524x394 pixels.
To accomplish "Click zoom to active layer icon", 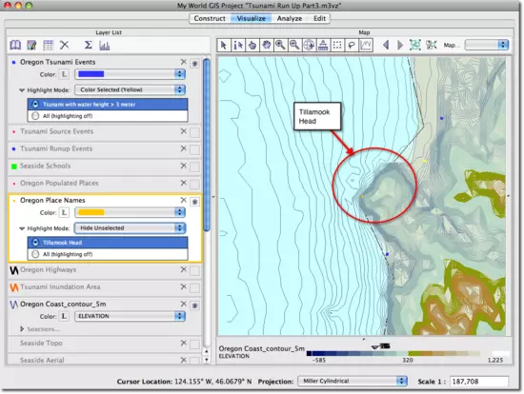I will (x=432, y=45).
